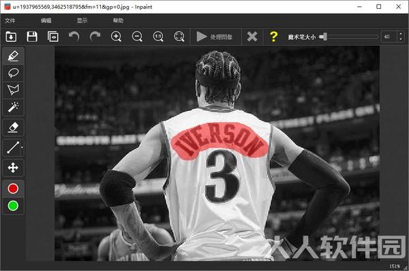Screen dimensions: 409x271
Task: Click the 处理图像 process button
Action: (215, 37)
